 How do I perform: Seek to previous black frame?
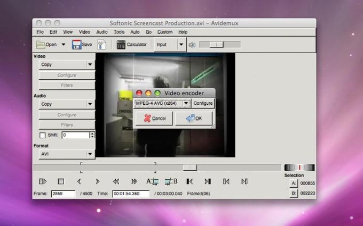pyautogui.click(x=190, y=181)
